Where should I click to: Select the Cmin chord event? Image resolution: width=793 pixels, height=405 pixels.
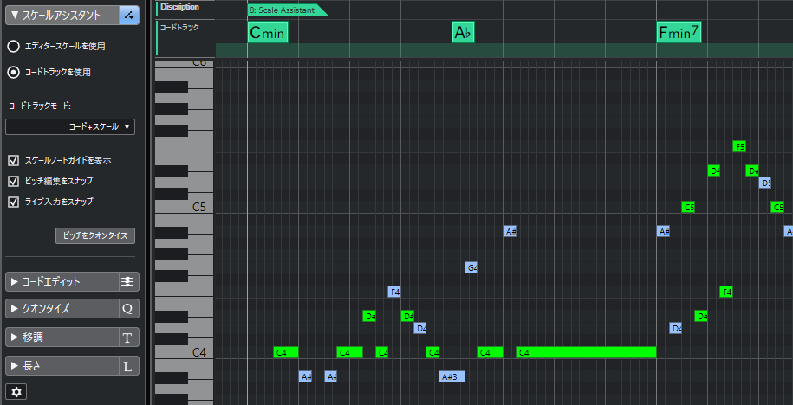point(268,33)
